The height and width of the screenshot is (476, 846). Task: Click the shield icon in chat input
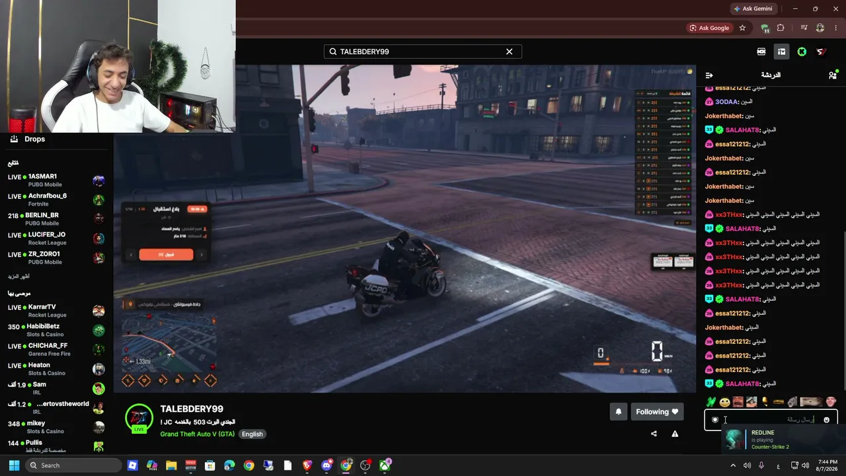714,420
